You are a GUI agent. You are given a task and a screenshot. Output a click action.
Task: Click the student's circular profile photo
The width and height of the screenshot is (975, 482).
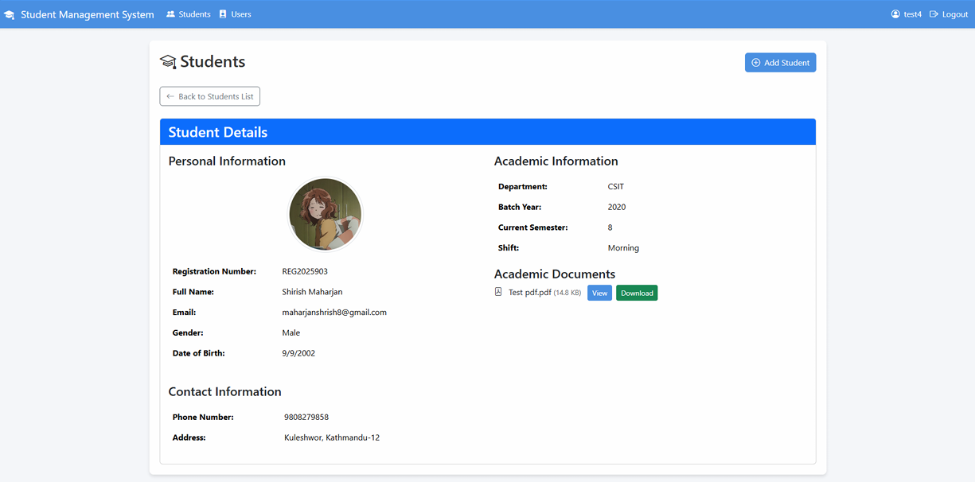coord(326,215)
